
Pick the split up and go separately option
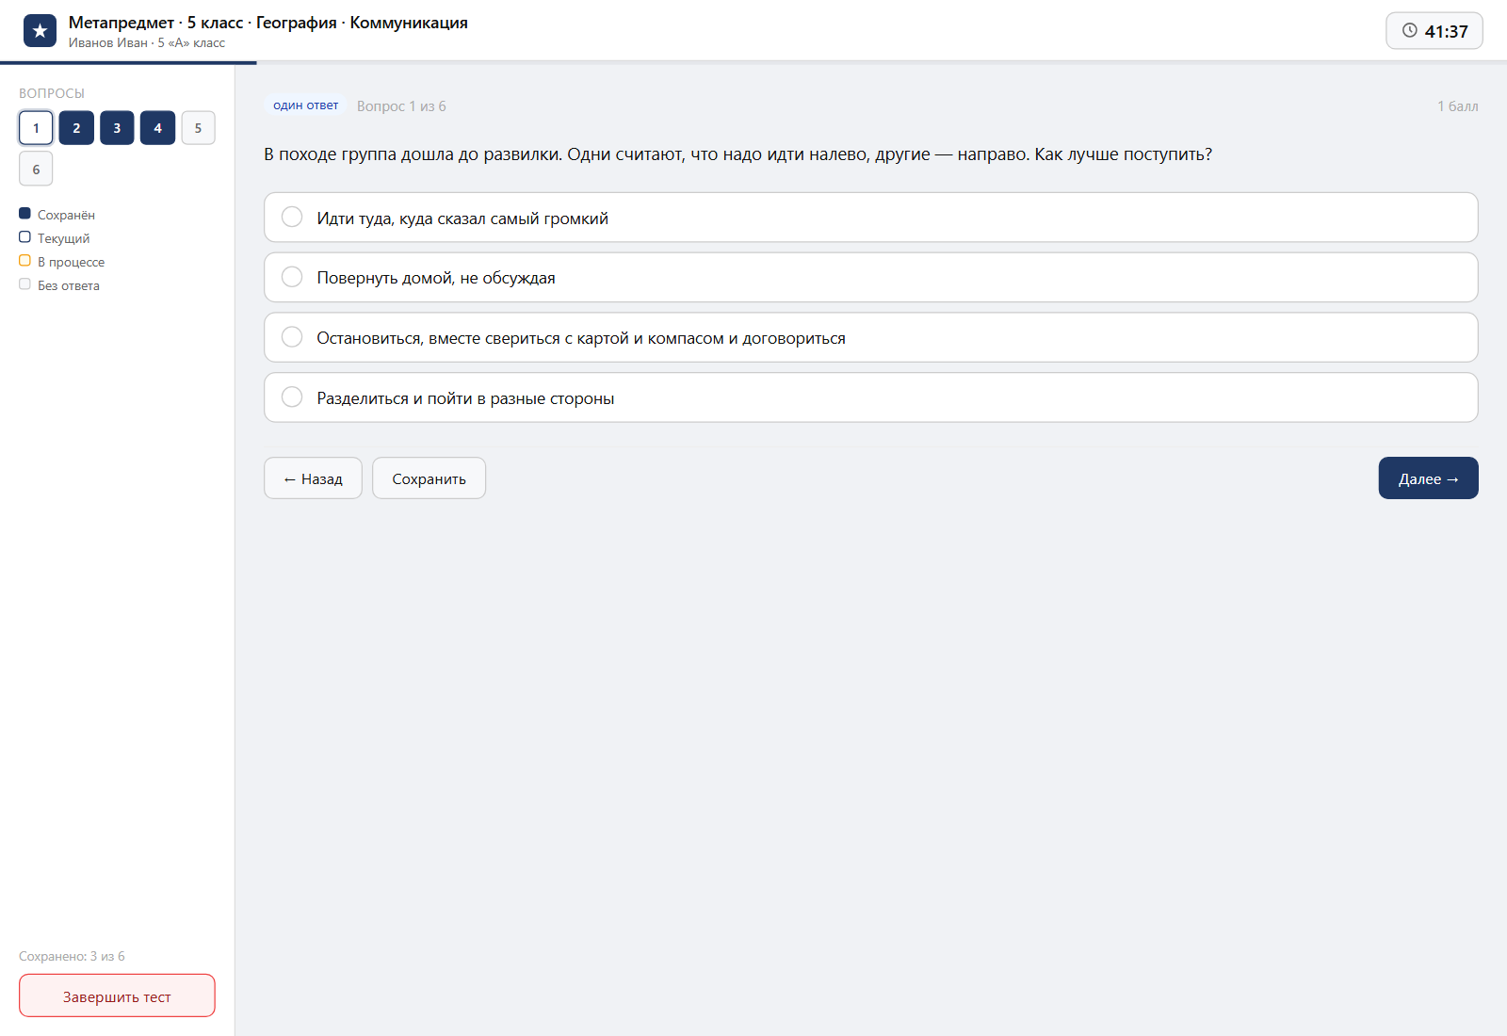pos(871,397)
